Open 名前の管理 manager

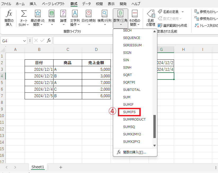(151, 18)
